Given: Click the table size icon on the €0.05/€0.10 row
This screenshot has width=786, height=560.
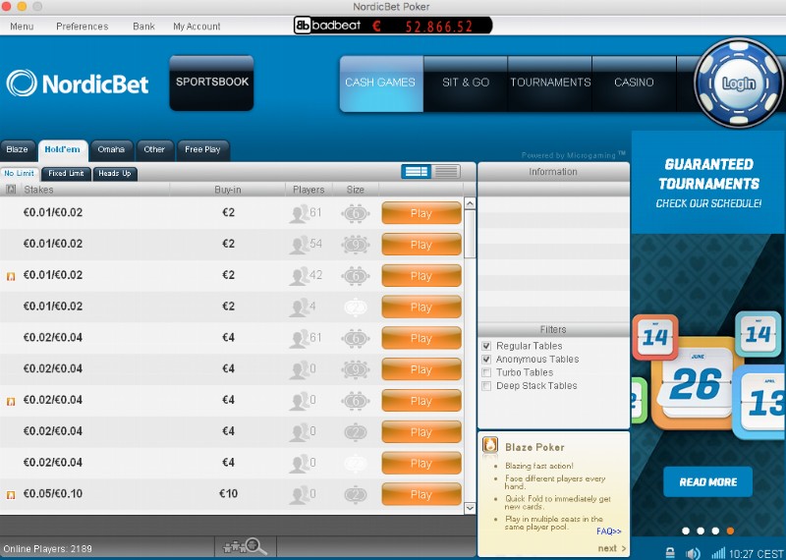Looking at the screenshot, I should 356,494.
